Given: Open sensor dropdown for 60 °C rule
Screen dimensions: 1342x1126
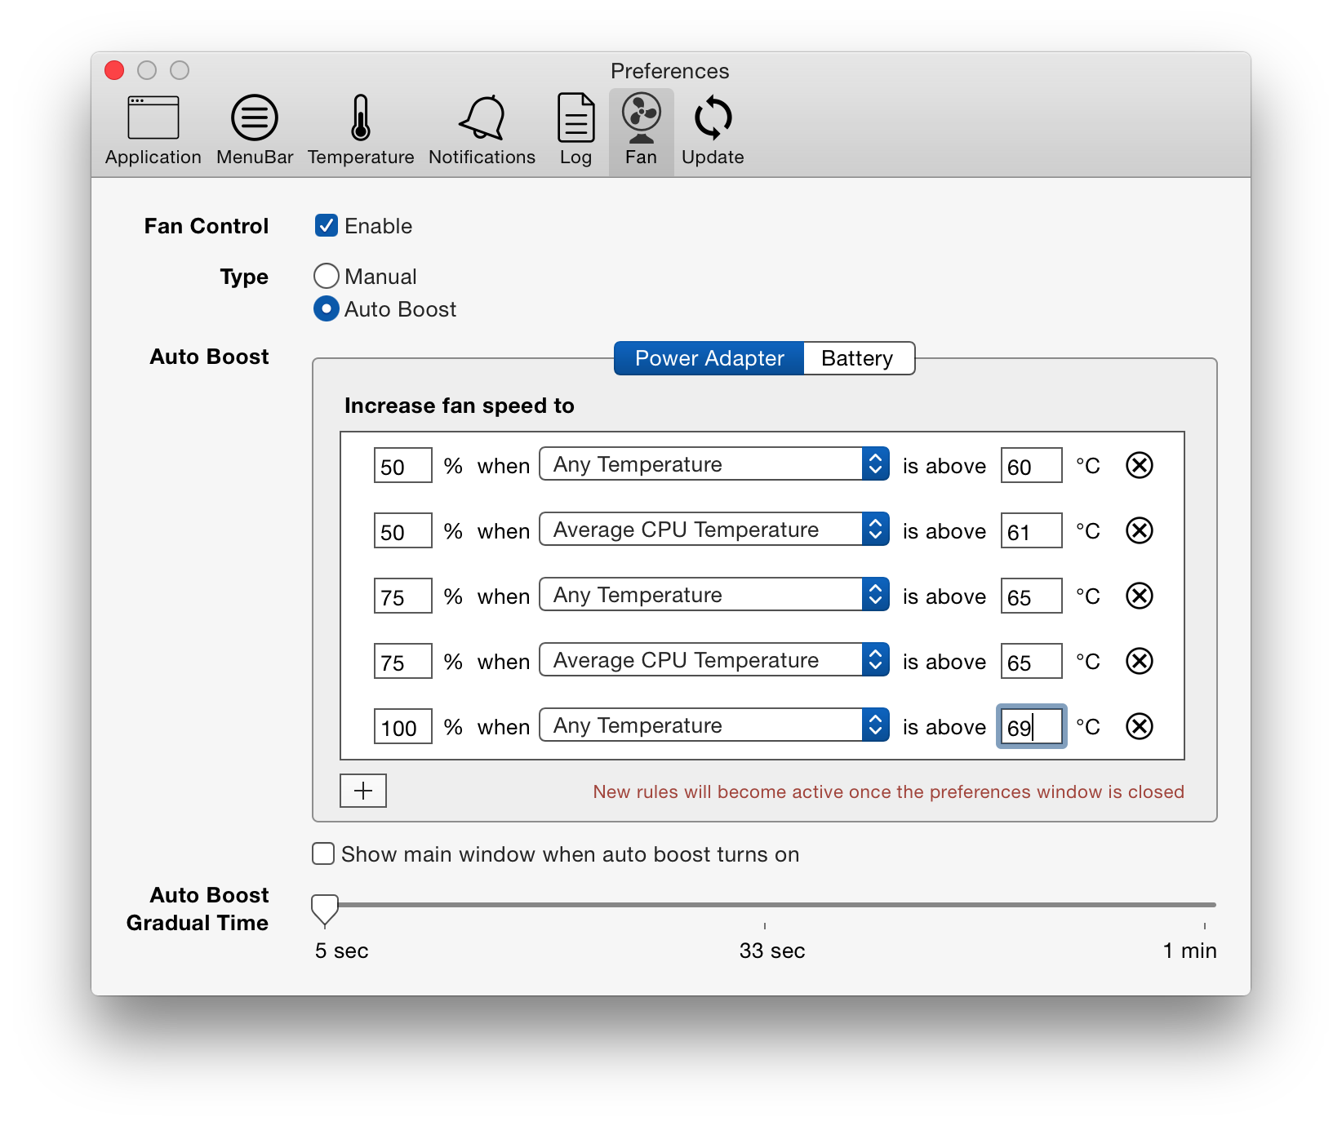Looking at the screenshot, I should point(714,464).
